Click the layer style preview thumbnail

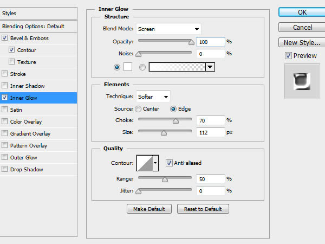(x=302, y=81)
